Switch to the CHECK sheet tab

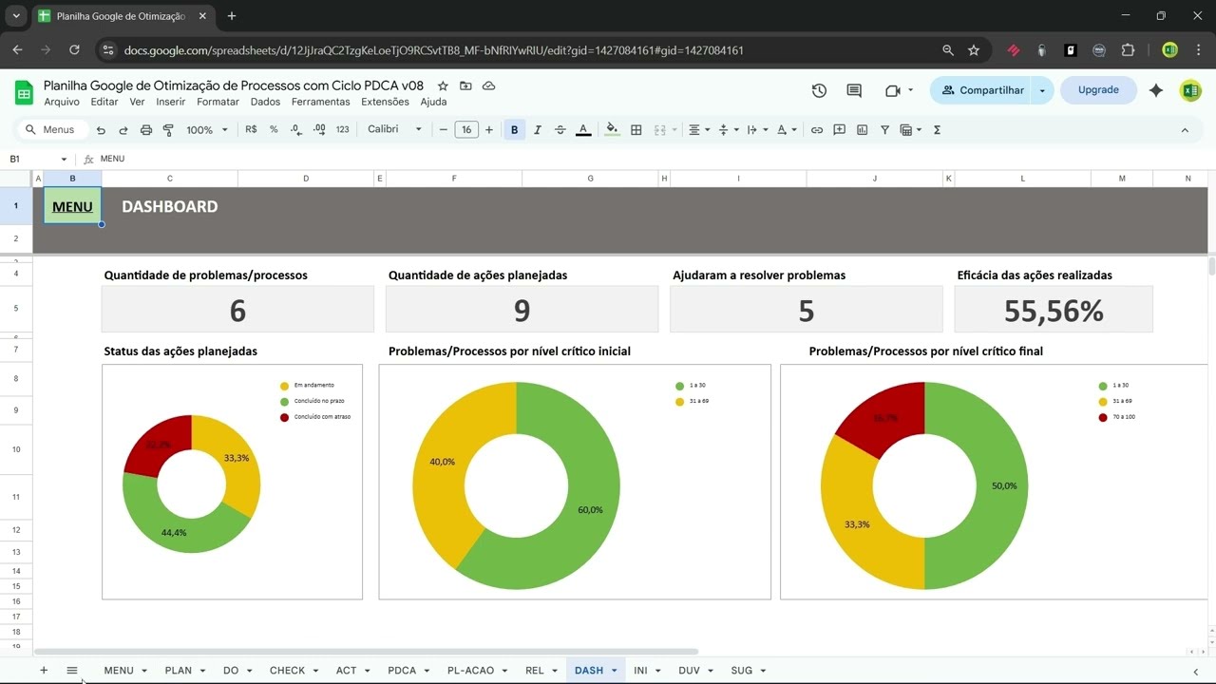(x=287, y=671)
